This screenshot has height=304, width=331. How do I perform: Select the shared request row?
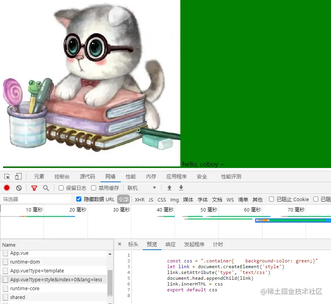[54, 297]
